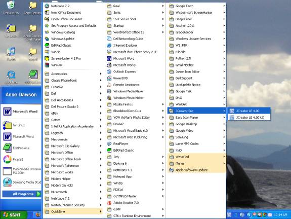Click the Dell Networking Guide icon
Image resolution: width=291 pixels, height=219 pixels.
(x=109, y=39)
